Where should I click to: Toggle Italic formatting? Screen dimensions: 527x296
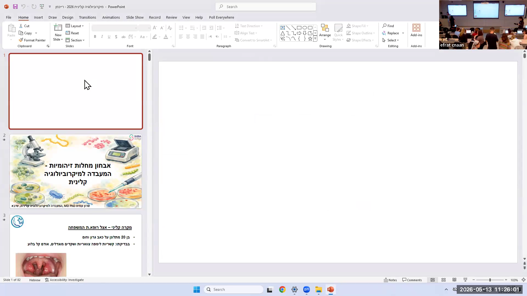pyautogui.click(x=102, y=37)
